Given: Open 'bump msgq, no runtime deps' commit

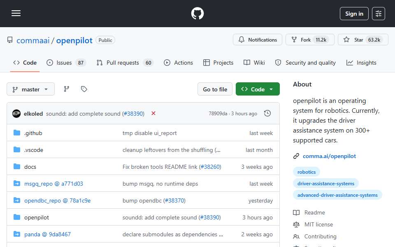Looking at the screenshot, I should coord(160,184).
